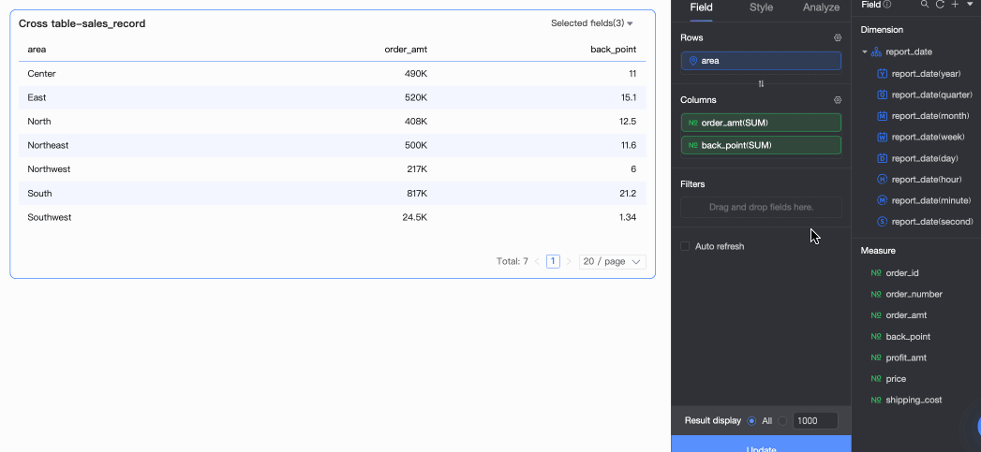
Task: Click the Update button
Action: [x=762, y=444]
